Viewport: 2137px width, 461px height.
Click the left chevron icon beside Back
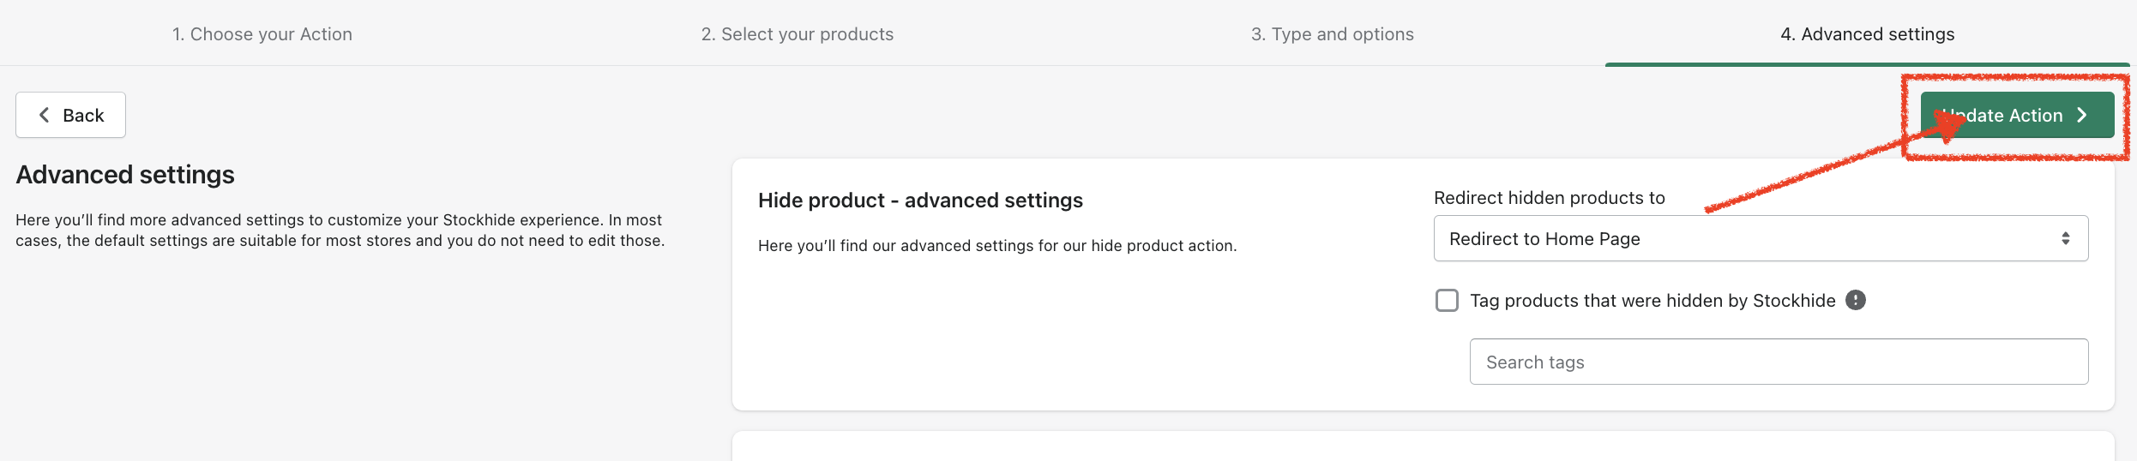45,115
